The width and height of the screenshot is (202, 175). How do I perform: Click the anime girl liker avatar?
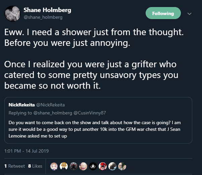(x=54, y=166)
